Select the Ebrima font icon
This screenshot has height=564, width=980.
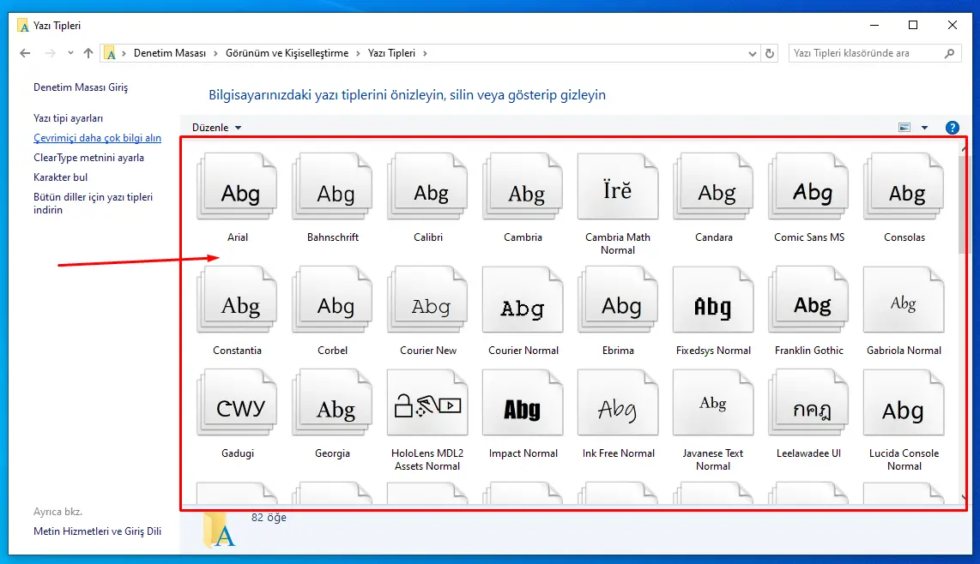618,299
